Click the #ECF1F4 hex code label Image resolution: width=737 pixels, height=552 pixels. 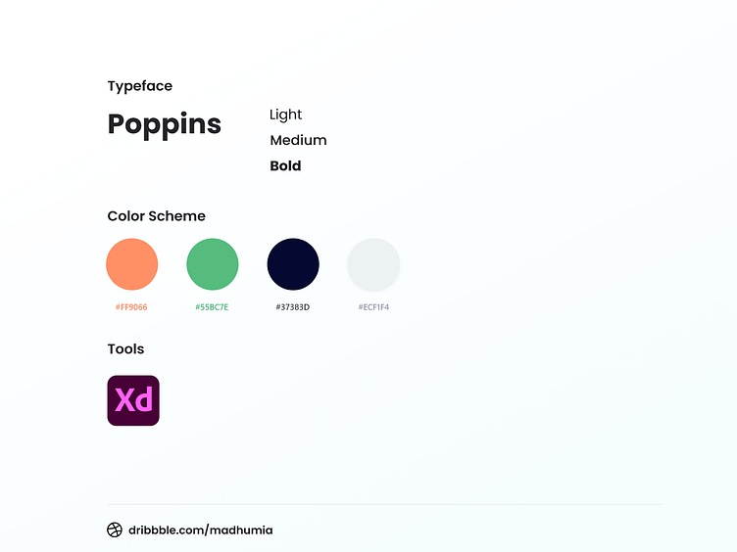tap(373, 307)
